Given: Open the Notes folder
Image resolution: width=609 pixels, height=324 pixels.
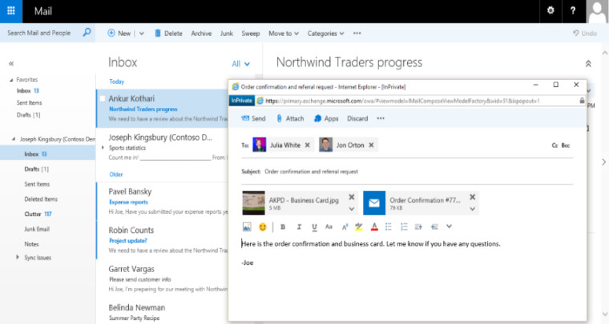Looking at the screenshot, I should pyautogui.click(x=31, y=244).
